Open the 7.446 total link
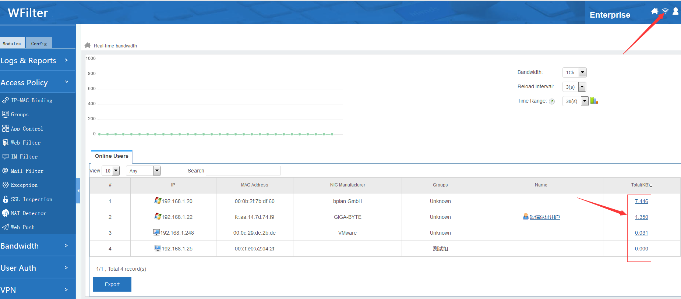 (641, 201)
